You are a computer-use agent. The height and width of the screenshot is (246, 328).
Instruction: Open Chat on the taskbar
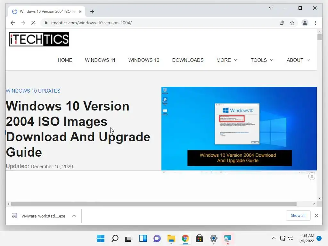[157, 238]
